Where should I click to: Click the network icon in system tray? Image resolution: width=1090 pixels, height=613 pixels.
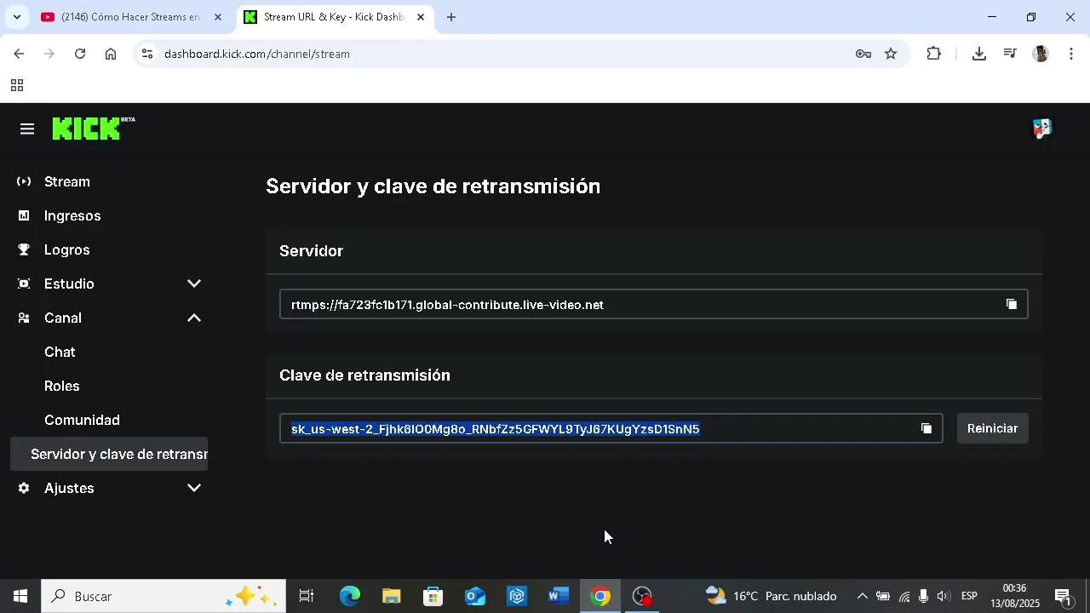(x=904, y=596)
